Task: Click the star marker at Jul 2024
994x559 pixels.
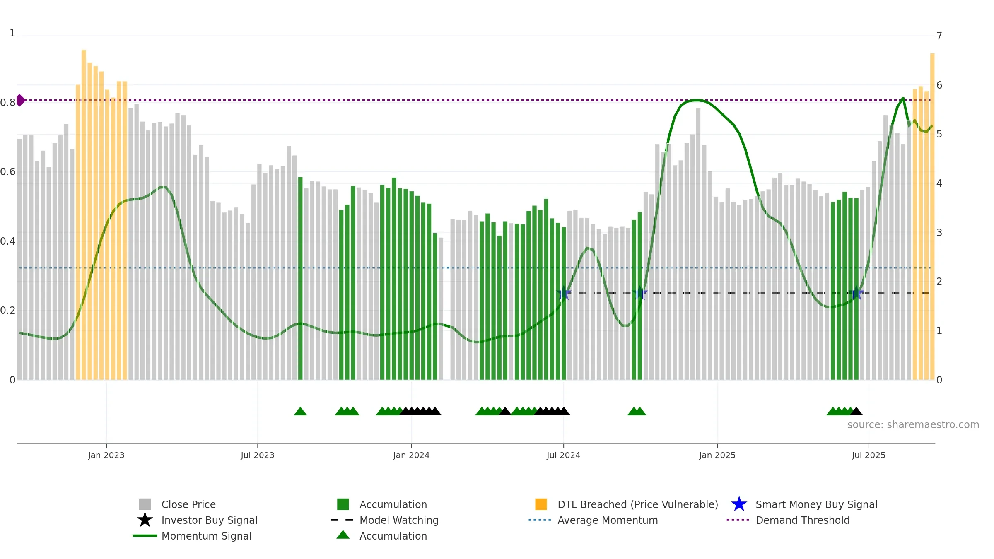Action: 564,293
